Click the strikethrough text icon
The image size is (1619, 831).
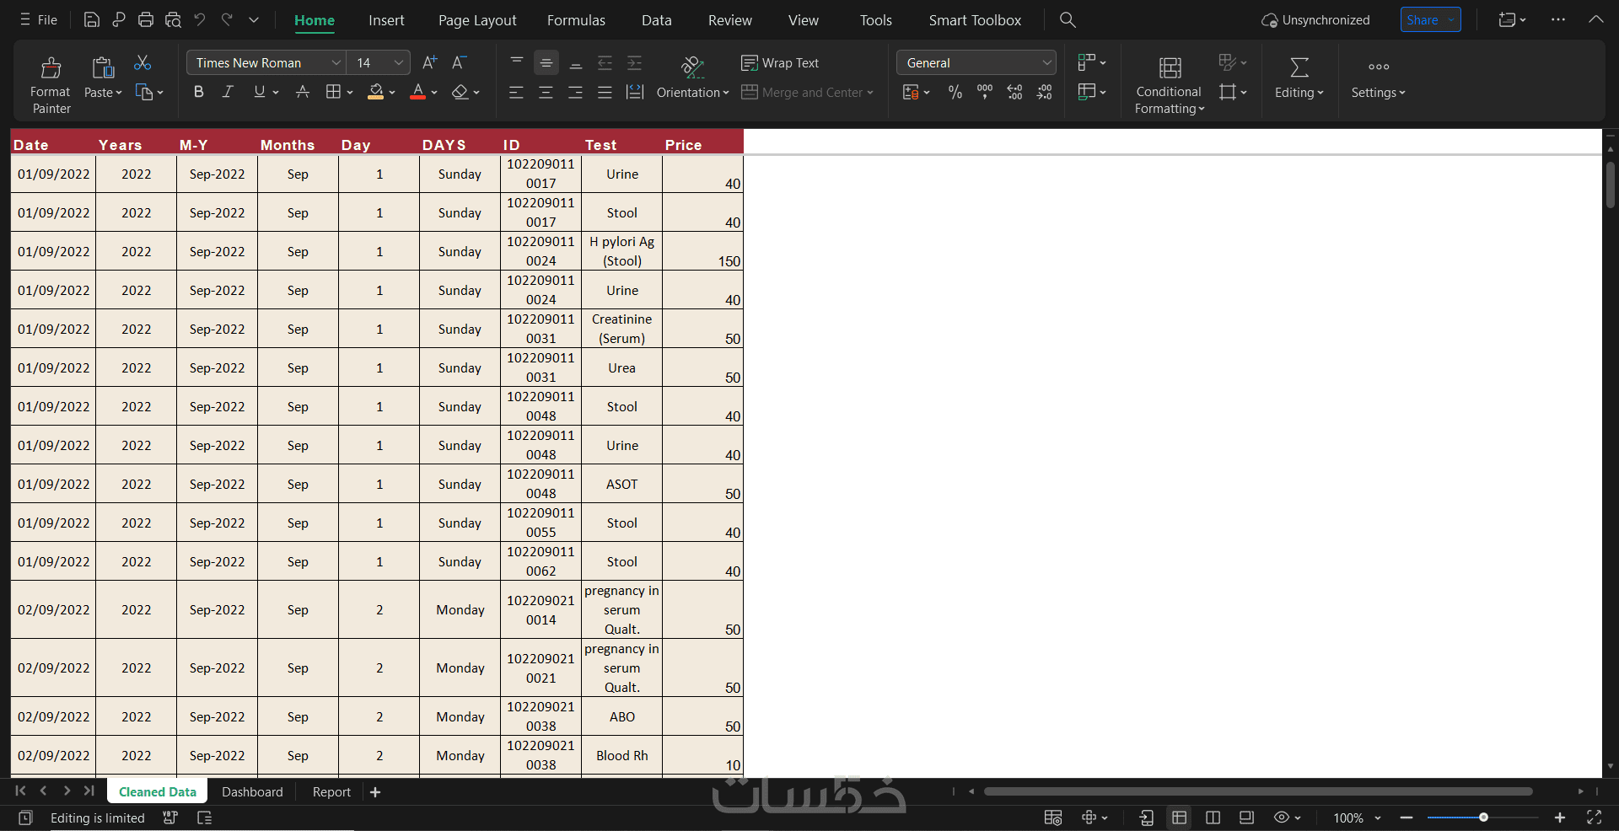tap(302, 92)
